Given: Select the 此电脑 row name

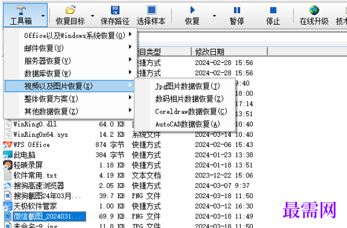Looking at the screenshot, I should tap(24, 155).
